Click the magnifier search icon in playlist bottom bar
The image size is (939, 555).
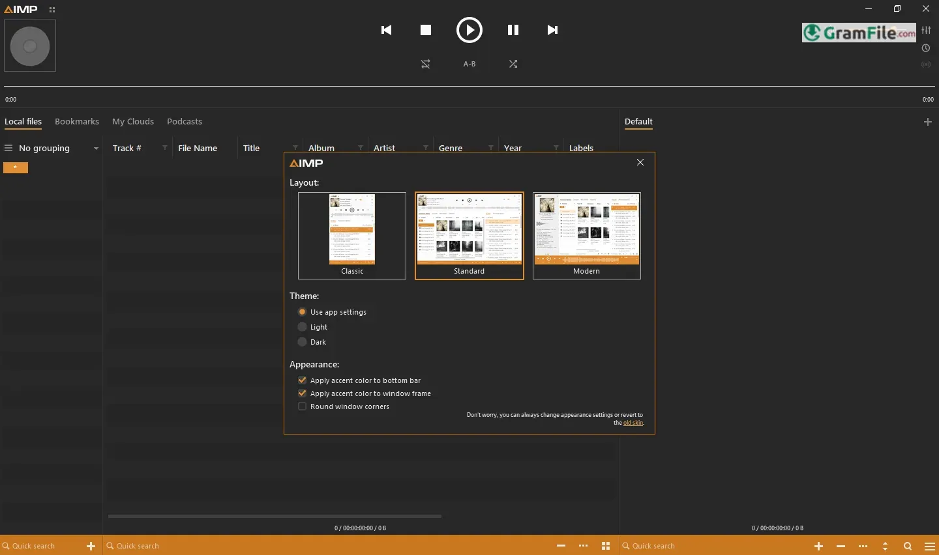pyautogui.click(x=908, y=546)
